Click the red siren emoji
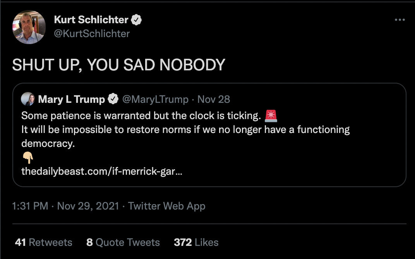 pos(271,115)
